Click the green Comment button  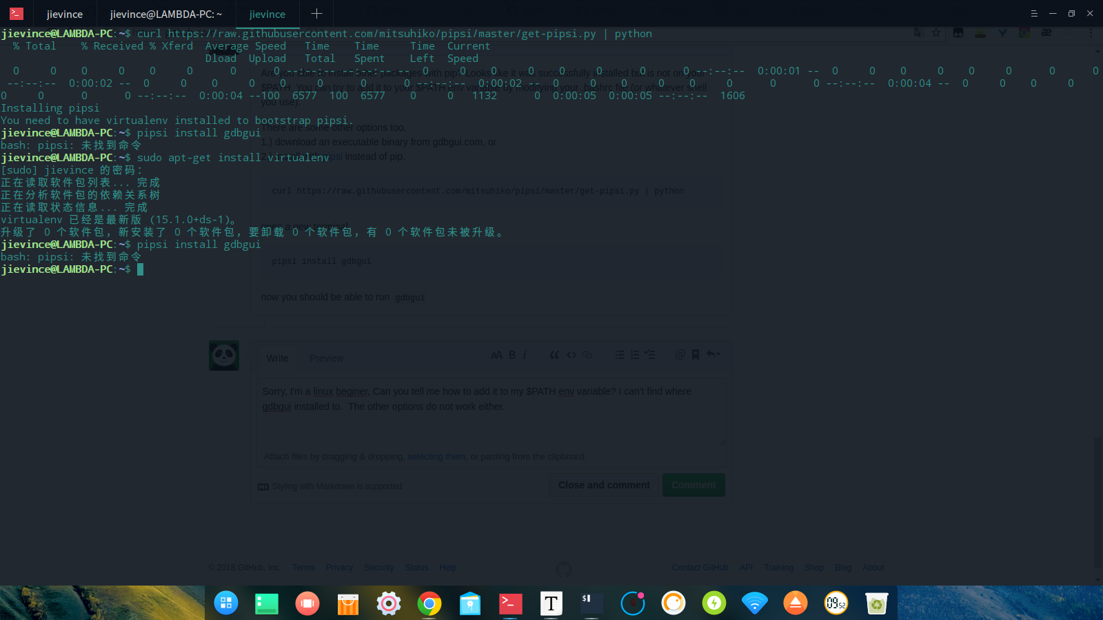click(694, 484)
